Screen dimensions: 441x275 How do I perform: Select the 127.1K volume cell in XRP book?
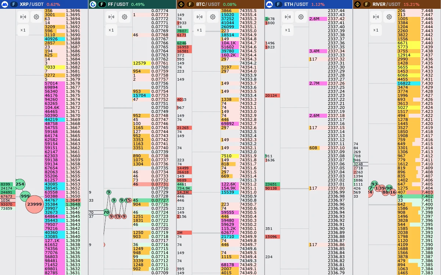[55, 241]
